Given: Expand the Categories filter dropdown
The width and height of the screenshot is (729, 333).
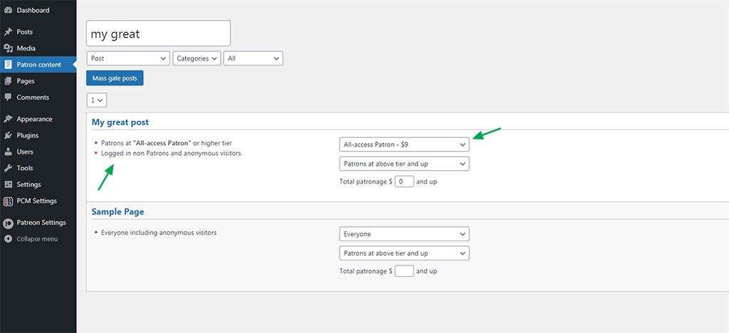Looking at the screenshot, I should (x=196, y=58).
